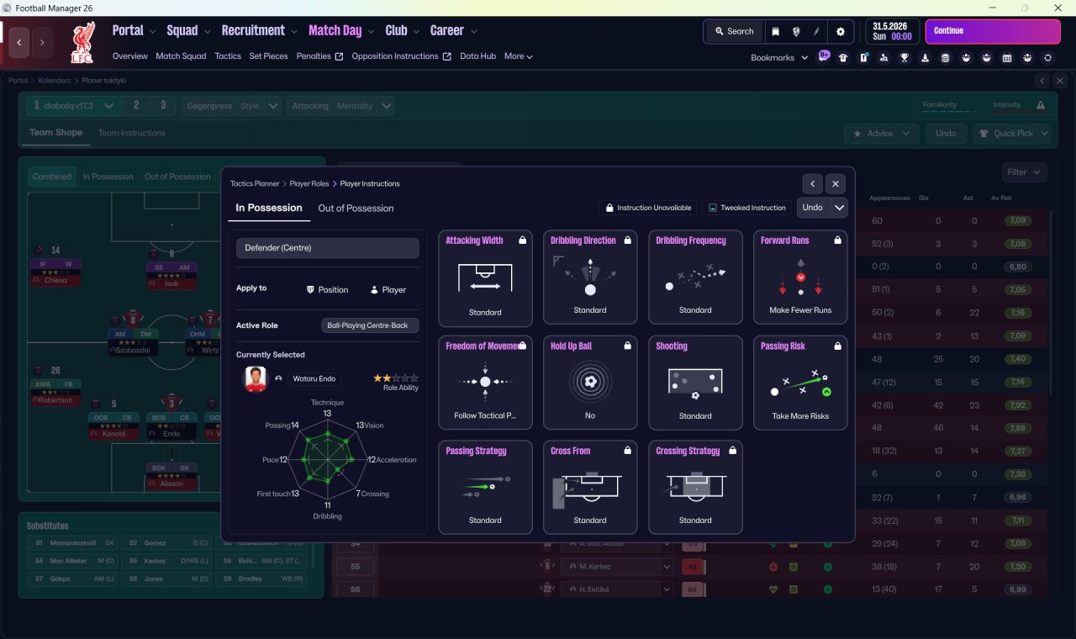Screen dimensions: 1076x639
Task: Open the bookmark icon beside Search
Action: [x=775, y=31]
